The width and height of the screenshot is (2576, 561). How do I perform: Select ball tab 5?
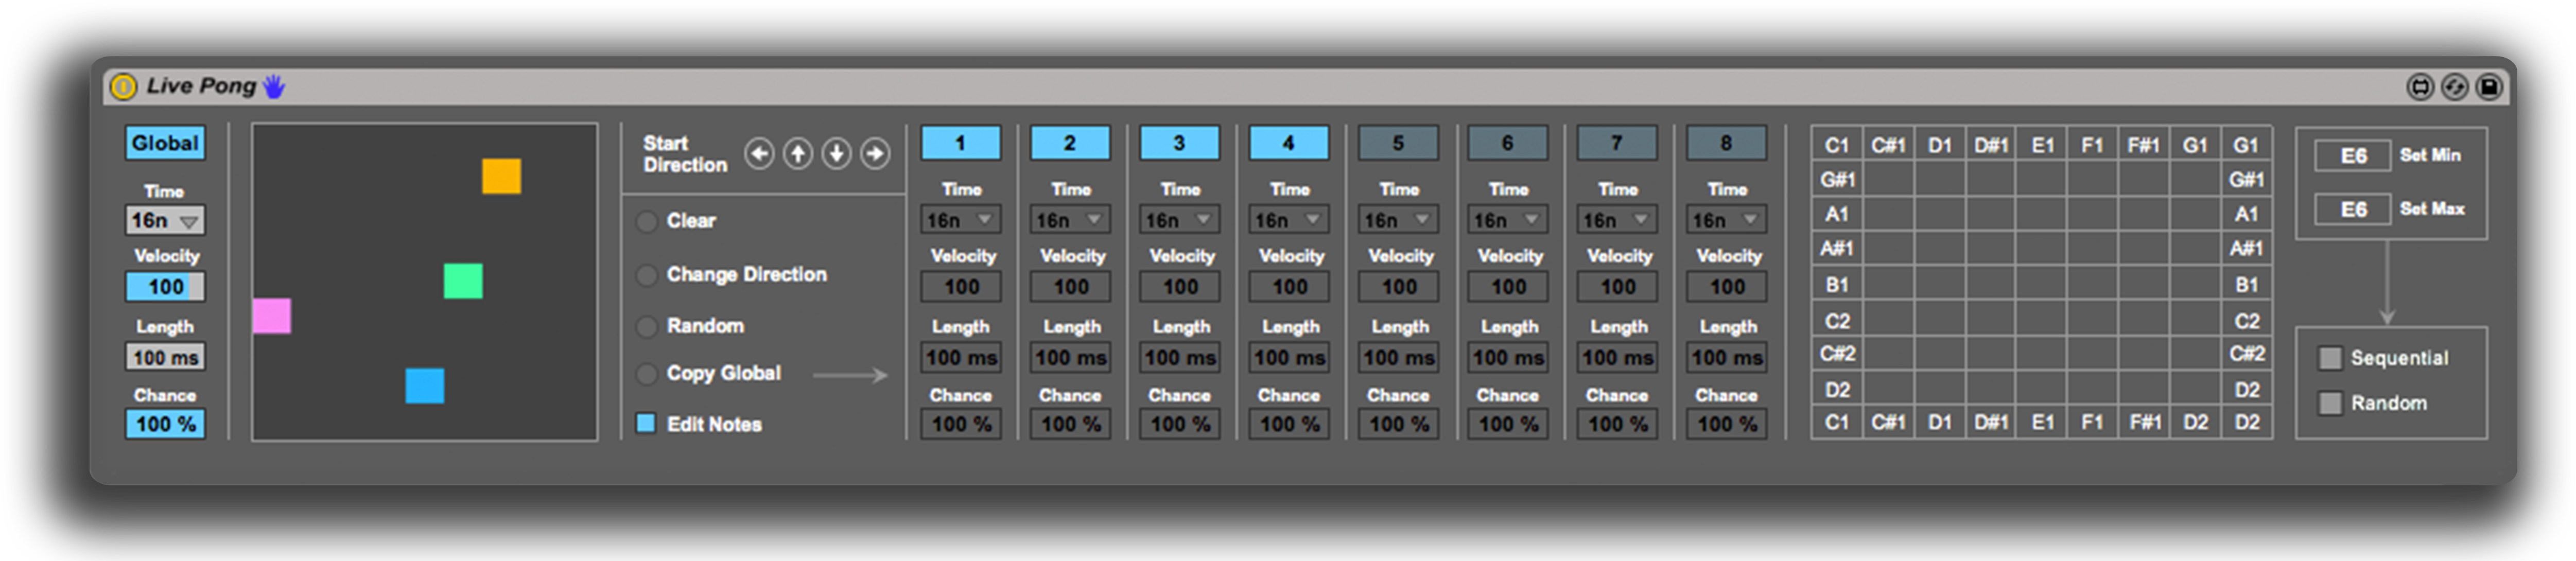click(x=1398, y=143)
